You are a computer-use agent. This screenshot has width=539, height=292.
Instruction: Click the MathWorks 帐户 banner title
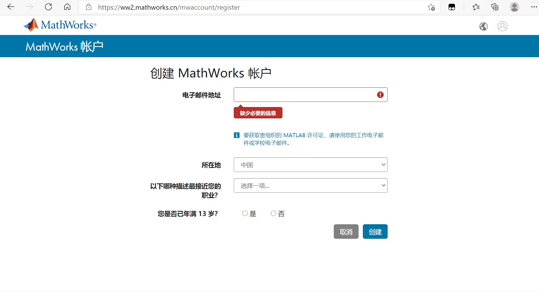64,46
